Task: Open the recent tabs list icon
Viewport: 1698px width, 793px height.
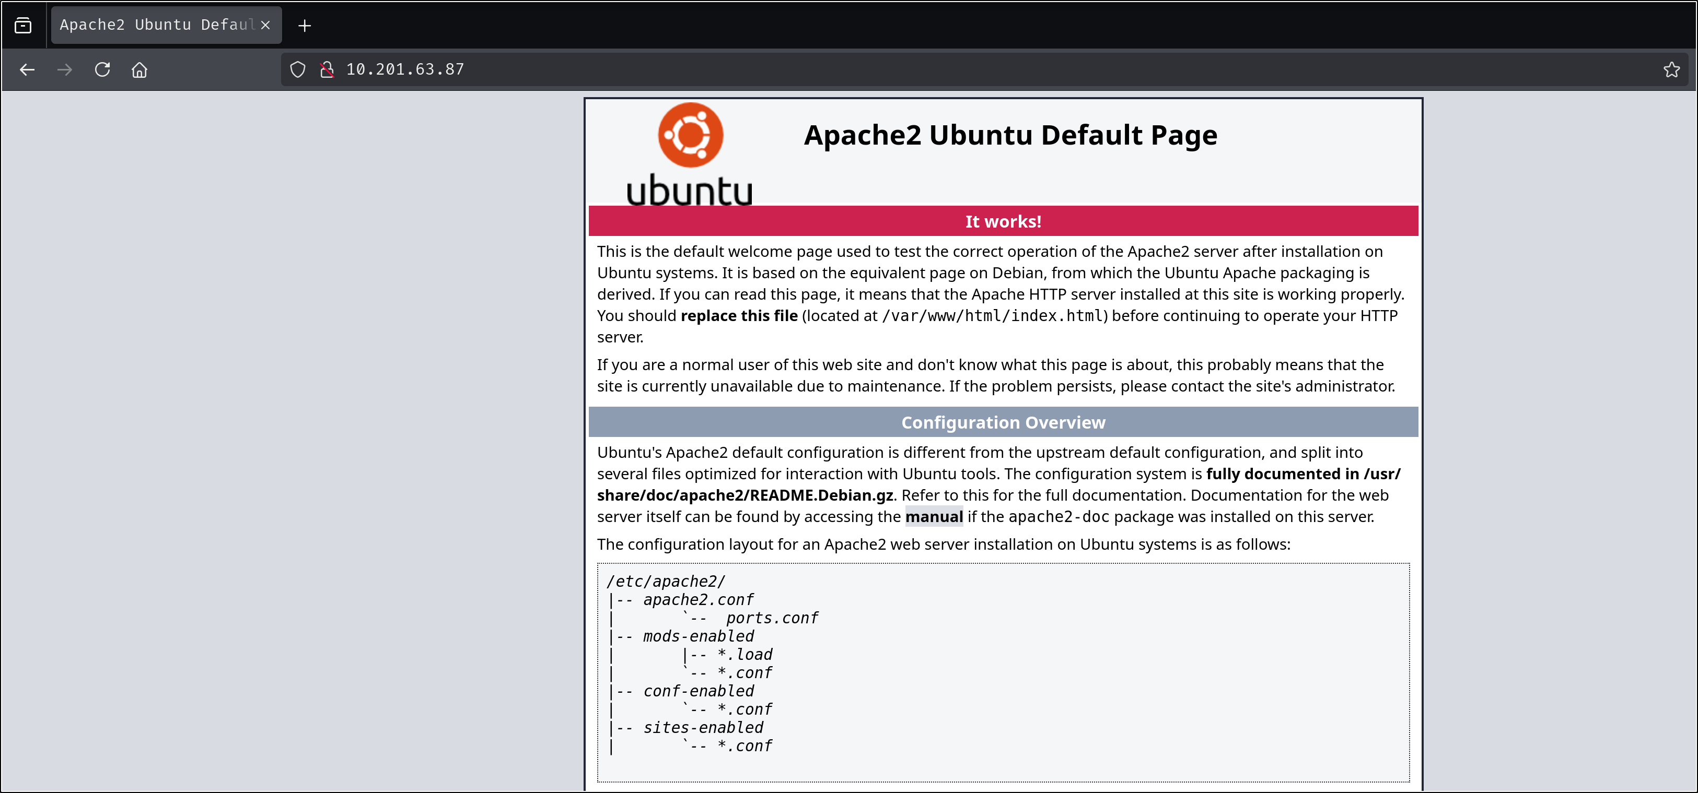Action: point(23,26)
